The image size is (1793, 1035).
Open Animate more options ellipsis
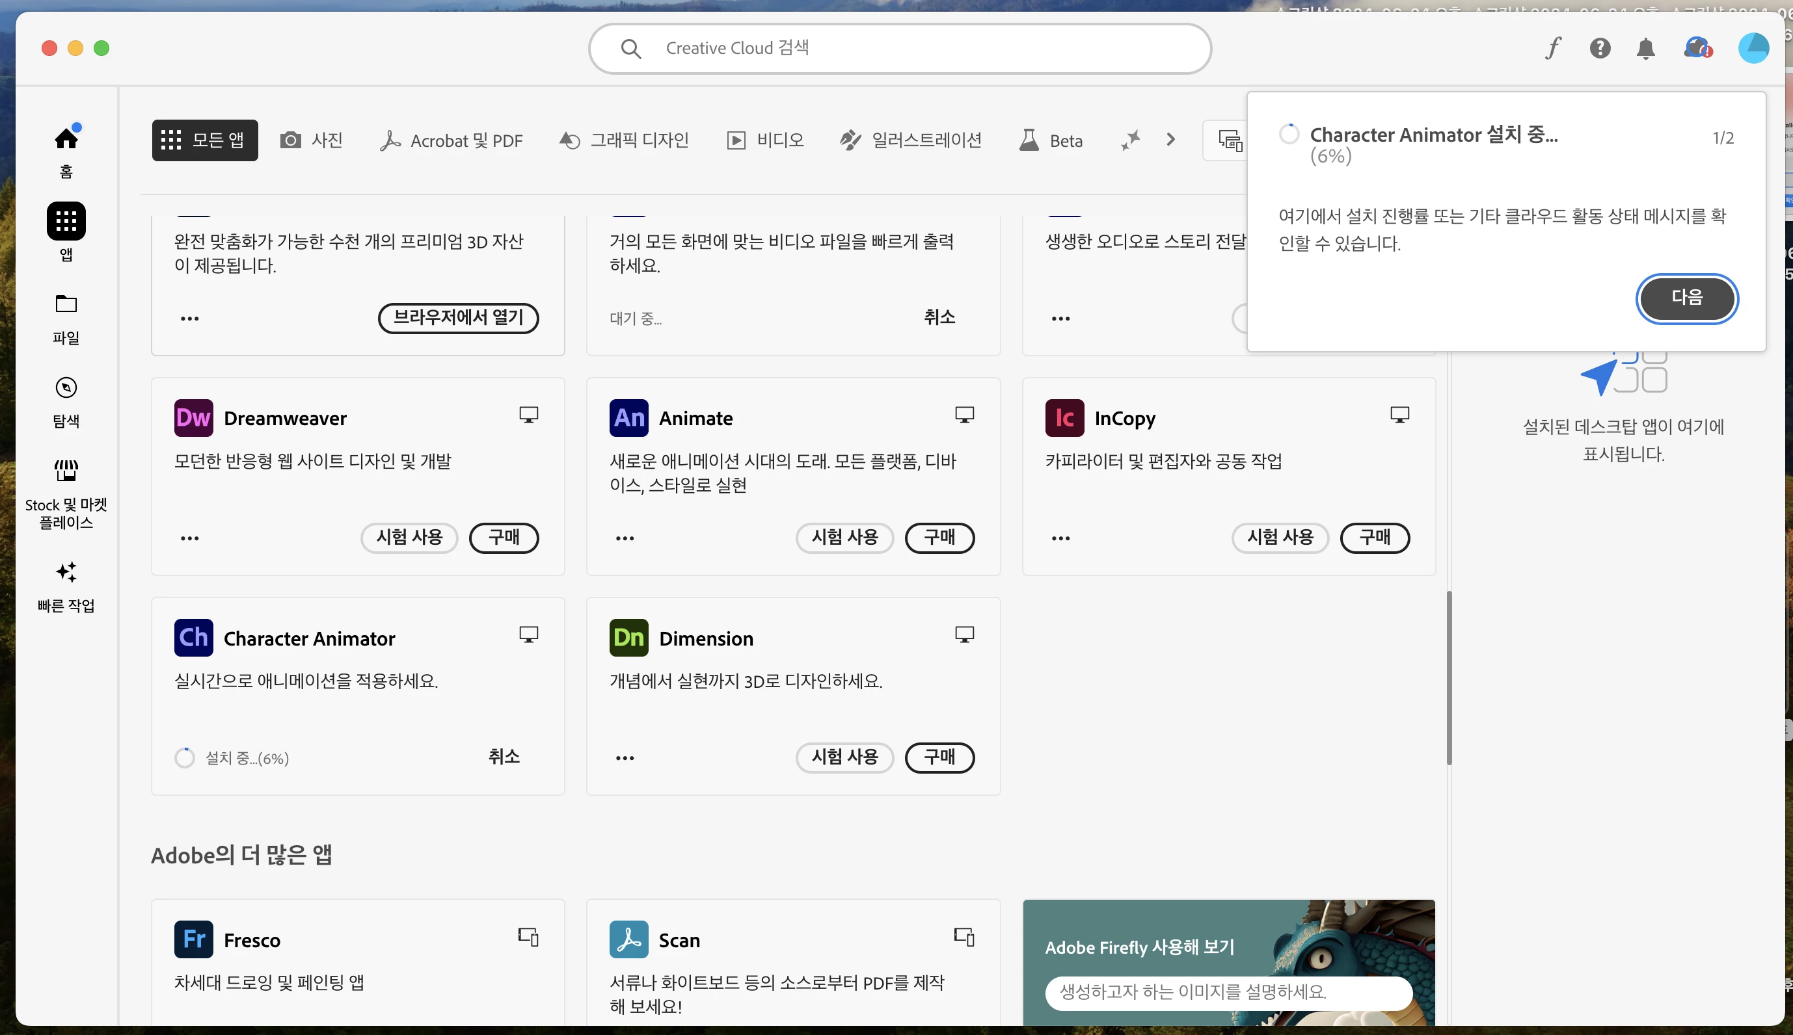click(x=625, y=538)
